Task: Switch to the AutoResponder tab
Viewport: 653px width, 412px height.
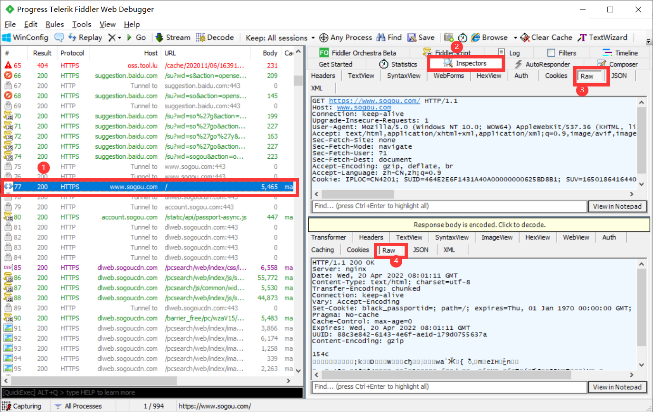Action: tap(541, 64)
